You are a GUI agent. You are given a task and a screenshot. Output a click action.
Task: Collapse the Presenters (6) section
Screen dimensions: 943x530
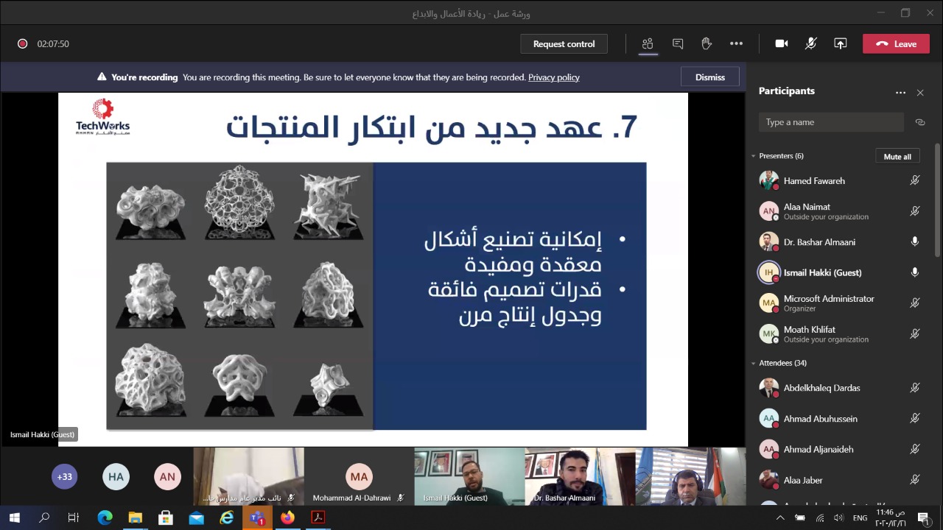[x=753, y=155]
